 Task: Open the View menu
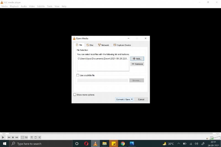57,6
